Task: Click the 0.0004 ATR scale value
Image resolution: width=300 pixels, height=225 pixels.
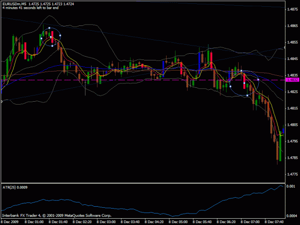Action: pyautogui.click(x=291, y=216)
